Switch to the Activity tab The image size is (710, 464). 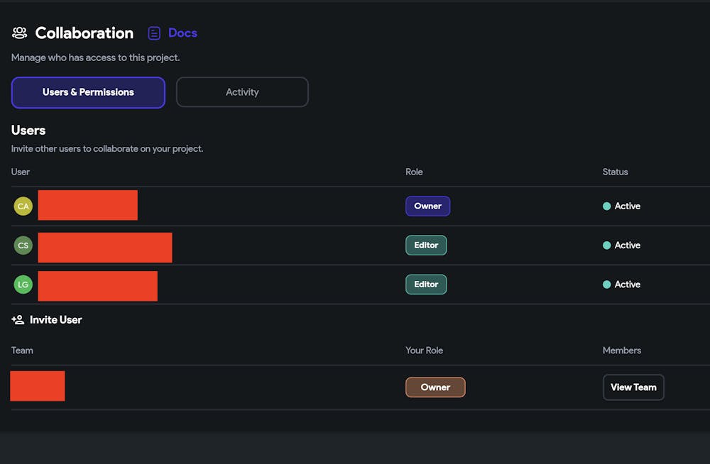(x=242, y=92)
